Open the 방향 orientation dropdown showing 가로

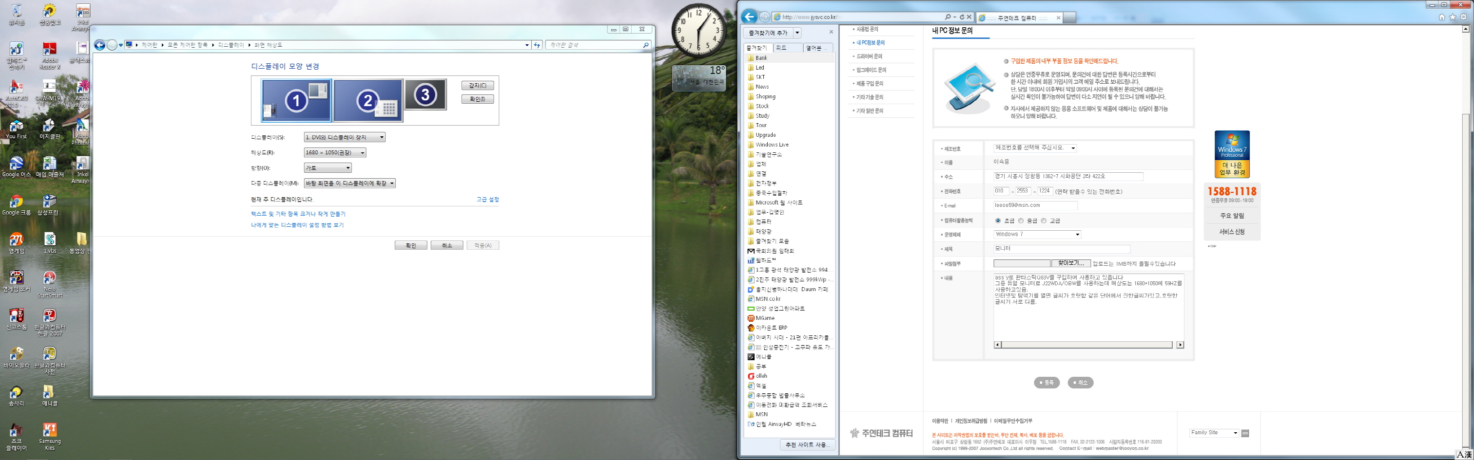click(x=327, y=168)
